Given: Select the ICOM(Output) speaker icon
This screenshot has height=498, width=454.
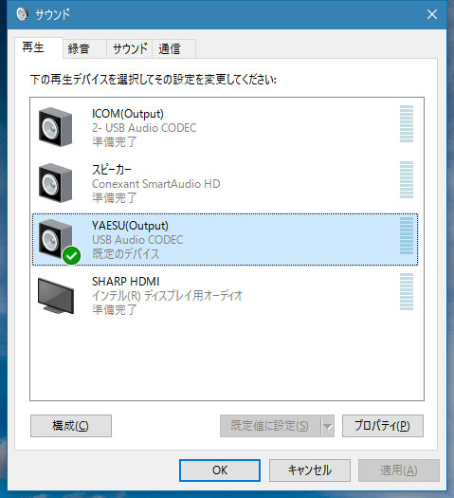Looking at the screenshot, I should pos(55,127).
